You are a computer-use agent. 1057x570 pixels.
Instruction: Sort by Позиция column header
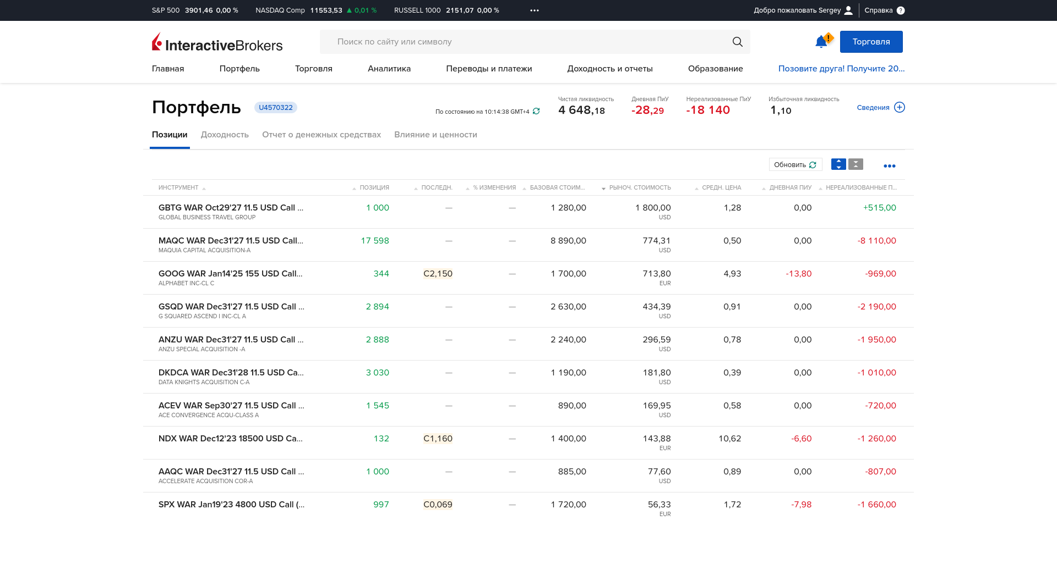pyautogui.click(x=374, y=188)
